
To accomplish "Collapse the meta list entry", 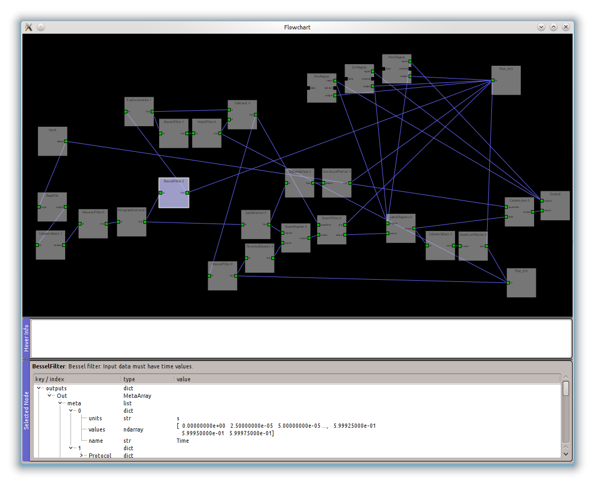I will (x=61, y=403).
